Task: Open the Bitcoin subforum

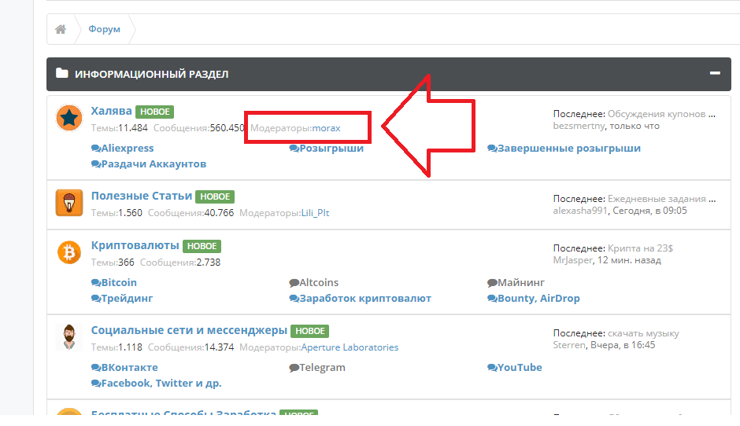Action: click(x=119, y=283)
